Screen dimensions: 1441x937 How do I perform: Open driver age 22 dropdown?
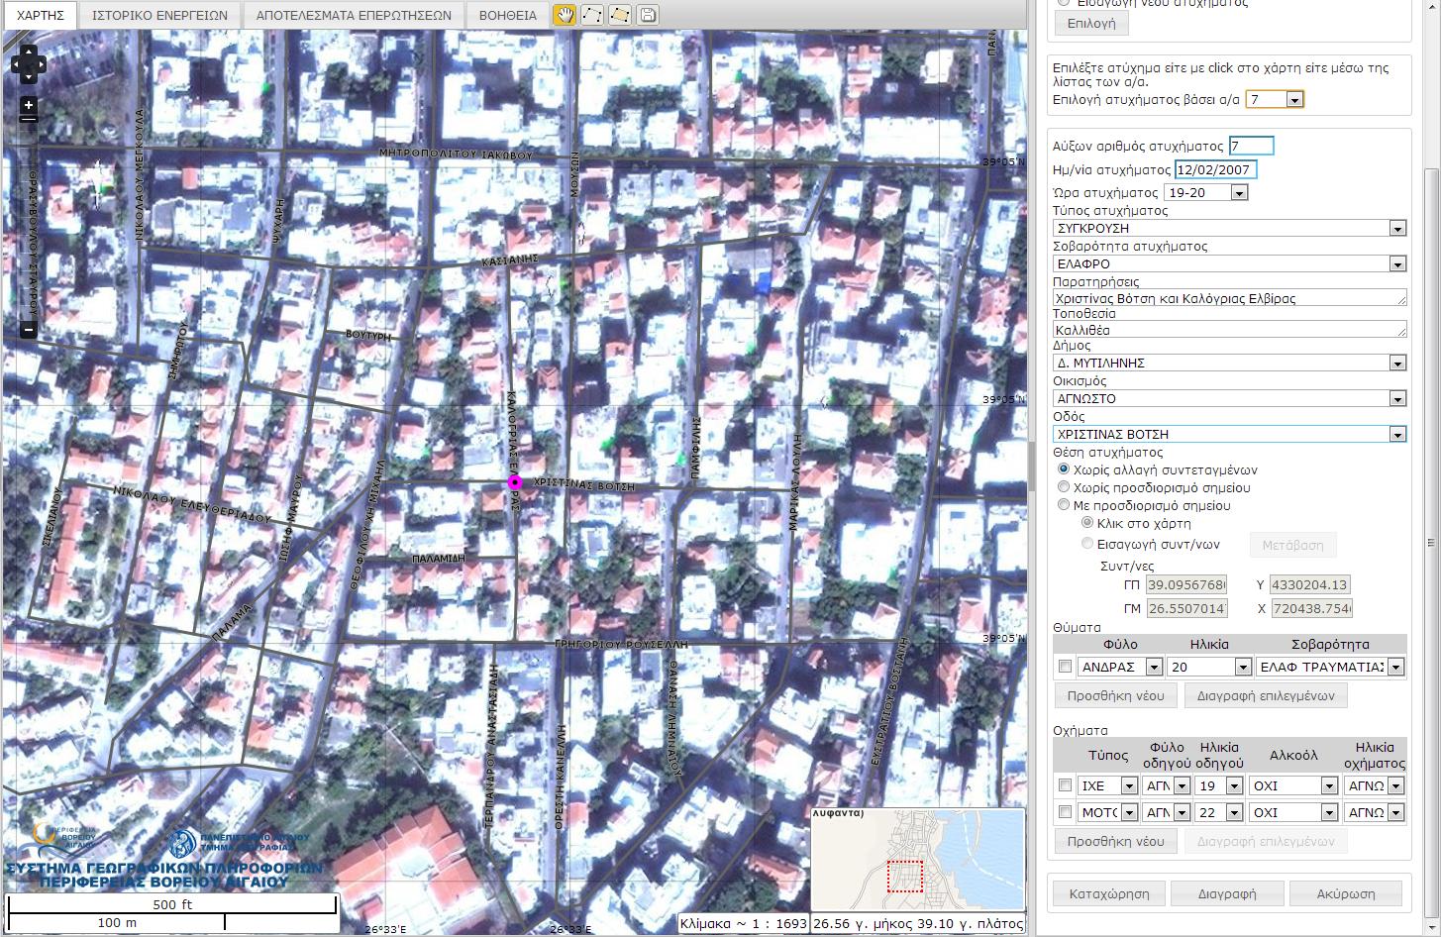click(x=1218, y=812)
